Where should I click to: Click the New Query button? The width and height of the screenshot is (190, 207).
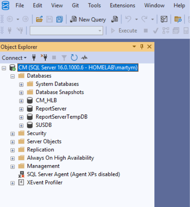[88, 19]
